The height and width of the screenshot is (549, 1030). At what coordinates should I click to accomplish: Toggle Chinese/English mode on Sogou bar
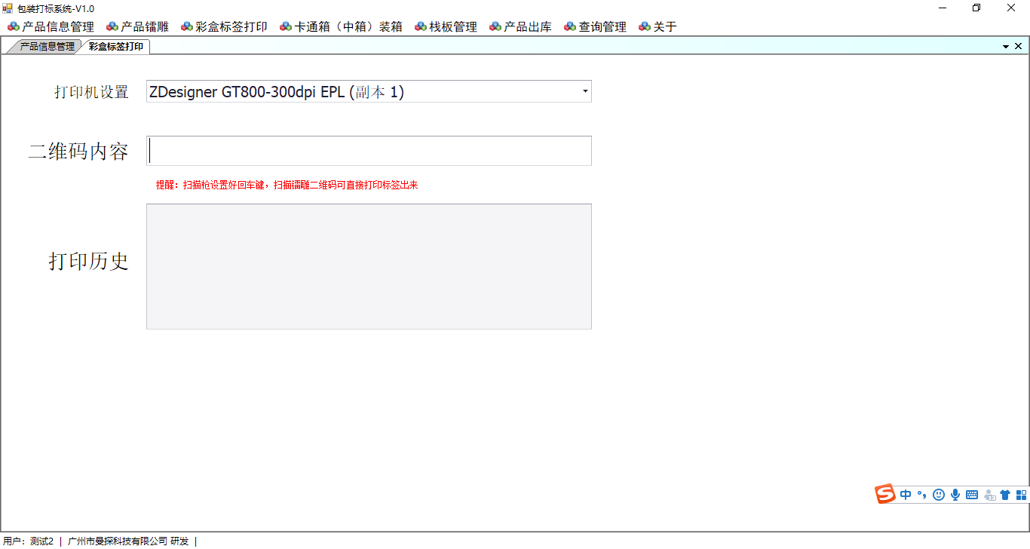pyautogui.click(x=906, y=495)
